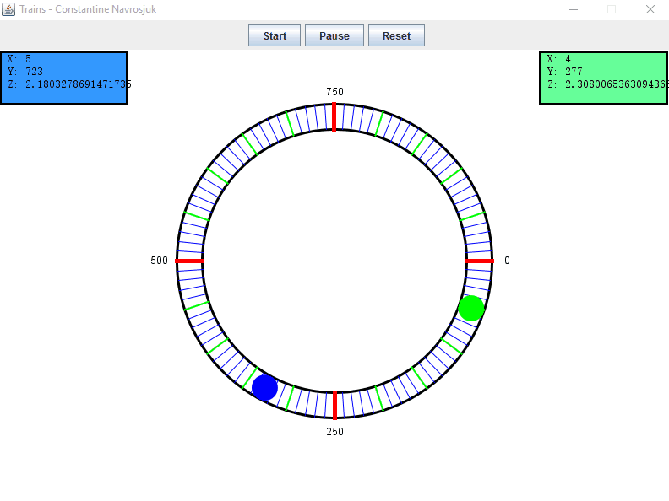Click the red marker at position 0
669x501 pixels.
tap(479, 261)
